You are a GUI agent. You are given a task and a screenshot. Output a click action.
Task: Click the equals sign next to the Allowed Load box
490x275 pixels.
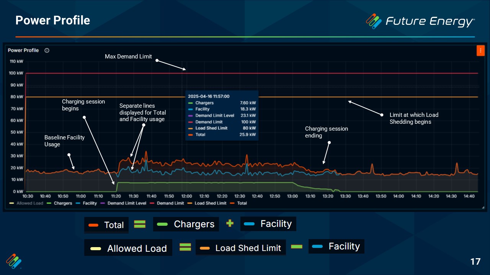(x=185, y=247)
